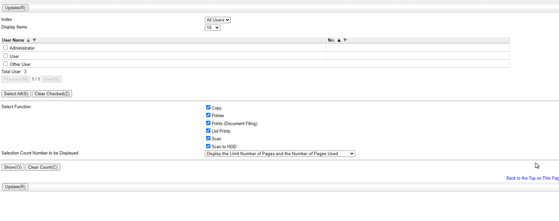559x221 pixels.
Task: Toggle the Scan to HDD checkbox
Action: click(x=208, y=146)
